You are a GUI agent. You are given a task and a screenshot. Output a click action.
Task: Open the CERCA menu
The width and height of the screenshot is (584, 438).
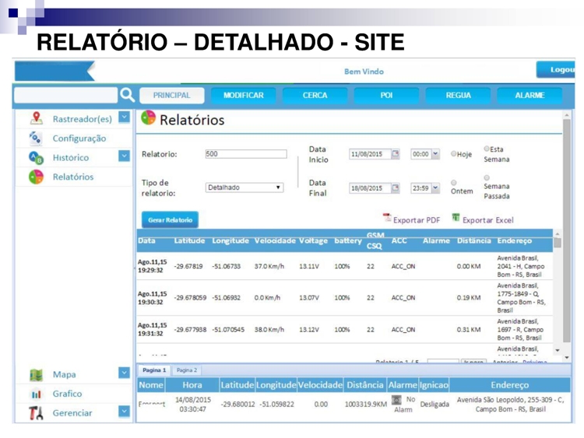coord(314,96)
